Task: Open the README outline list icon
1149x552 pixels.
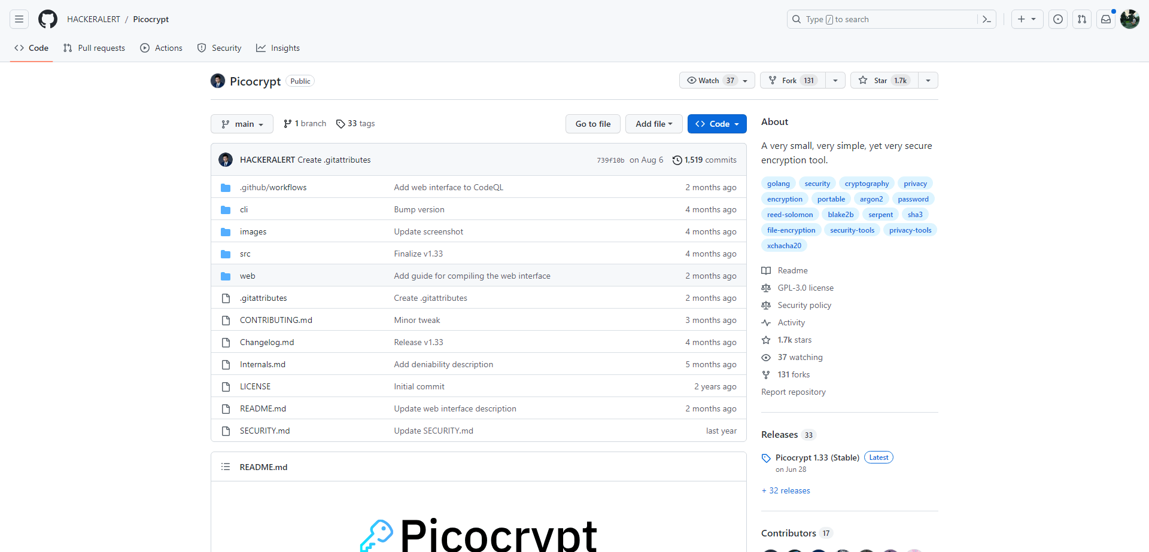Action: (226, 466)
